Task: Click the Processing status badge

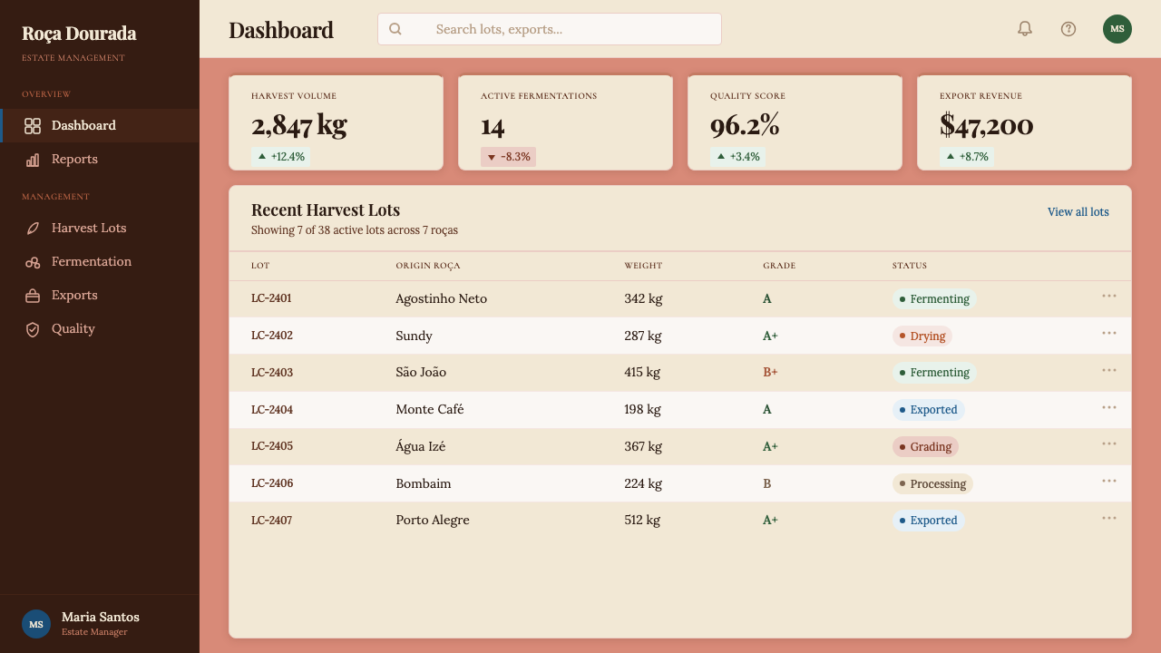Action: (932, 484)
